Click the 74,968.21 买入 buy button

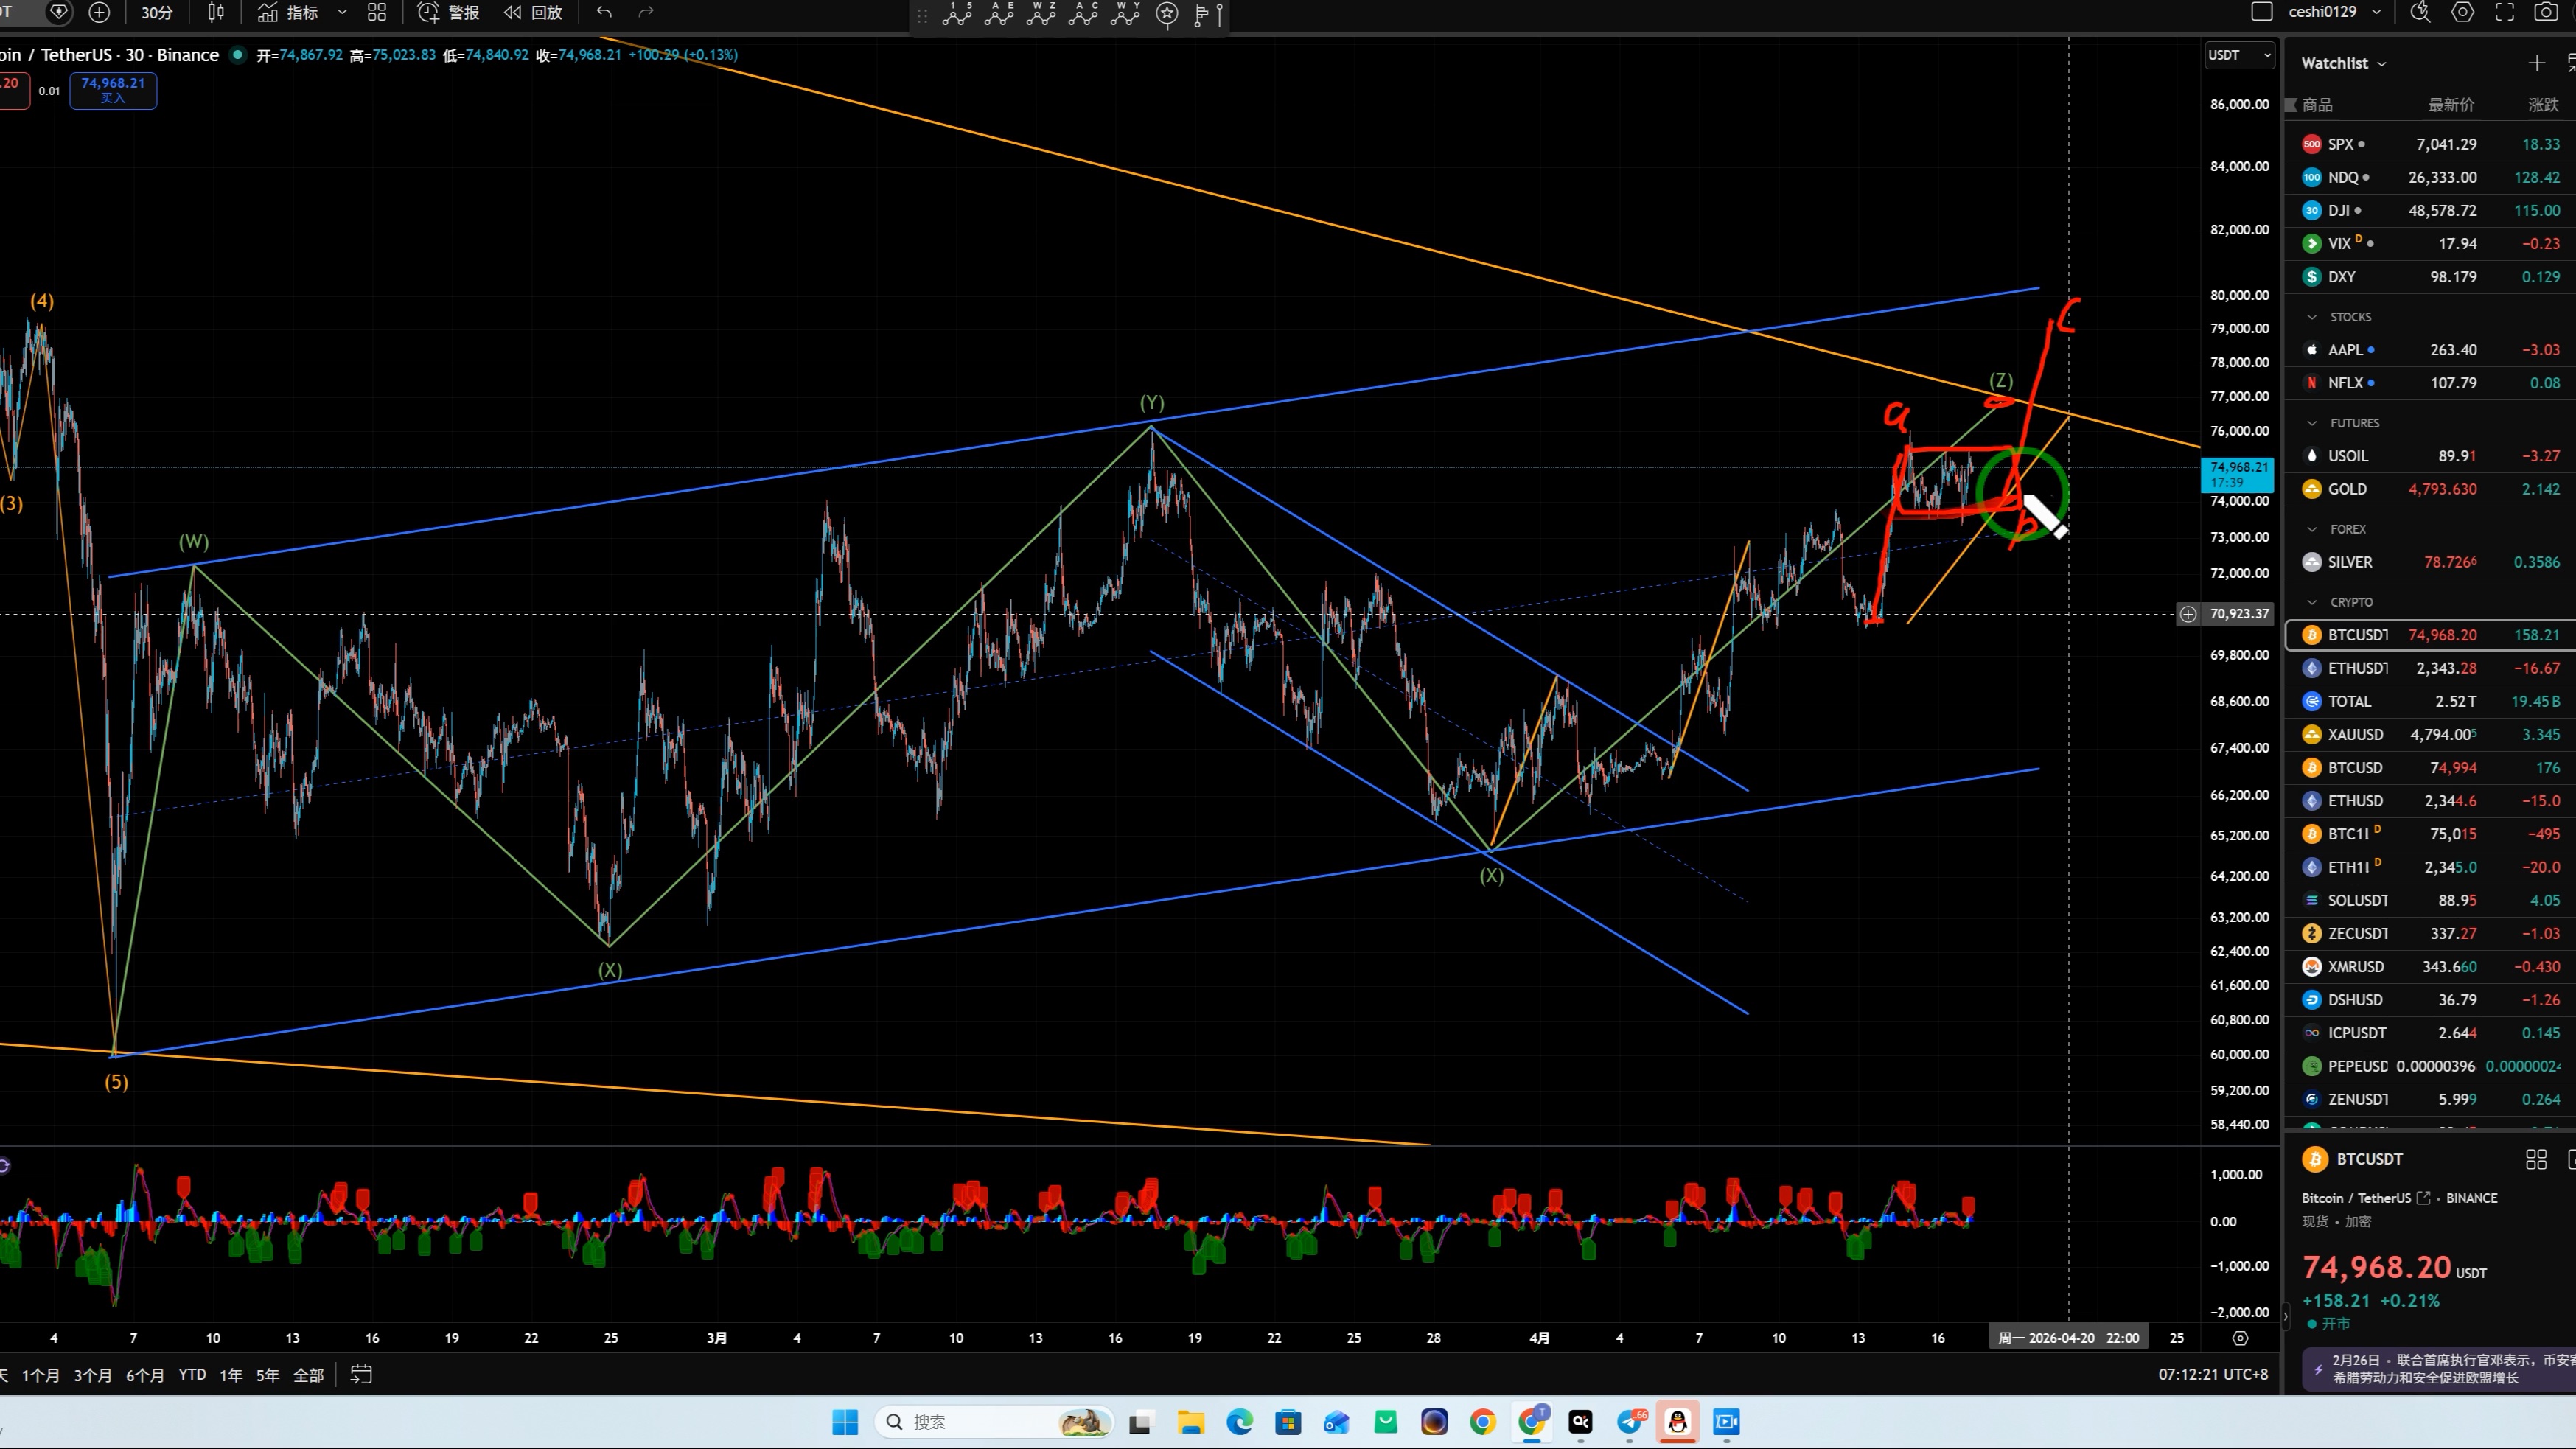(x=113, y=90)
